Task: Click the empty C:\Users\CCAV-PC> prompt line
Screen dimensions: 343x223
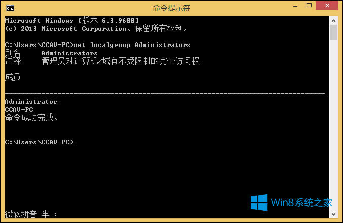Action: point(40,142)
